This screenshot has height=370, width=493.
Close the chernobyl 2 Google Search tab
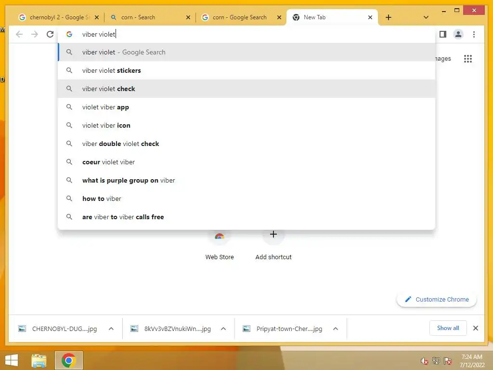click(97, 17)
